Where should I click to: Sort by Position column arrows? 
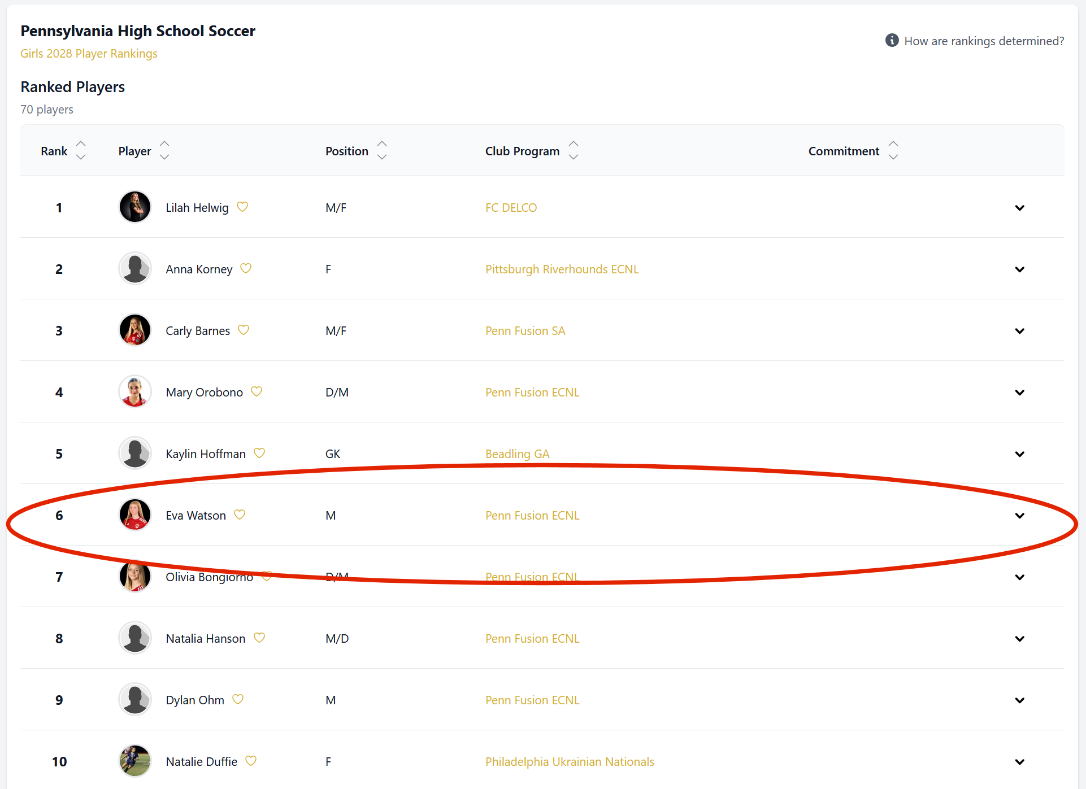[x=382, y=151]
